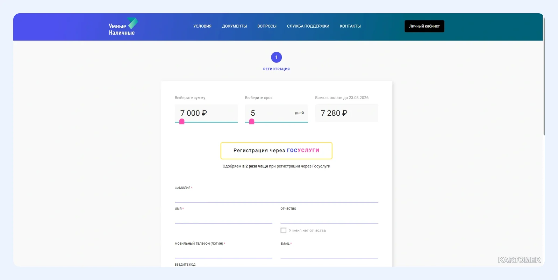Click the loan term field showing 5
Viewport: 558px width, 280px height.
276,113
